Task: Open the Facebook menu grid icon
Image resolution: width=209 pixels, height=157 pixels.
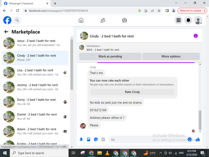Action: tap(178, 21)
